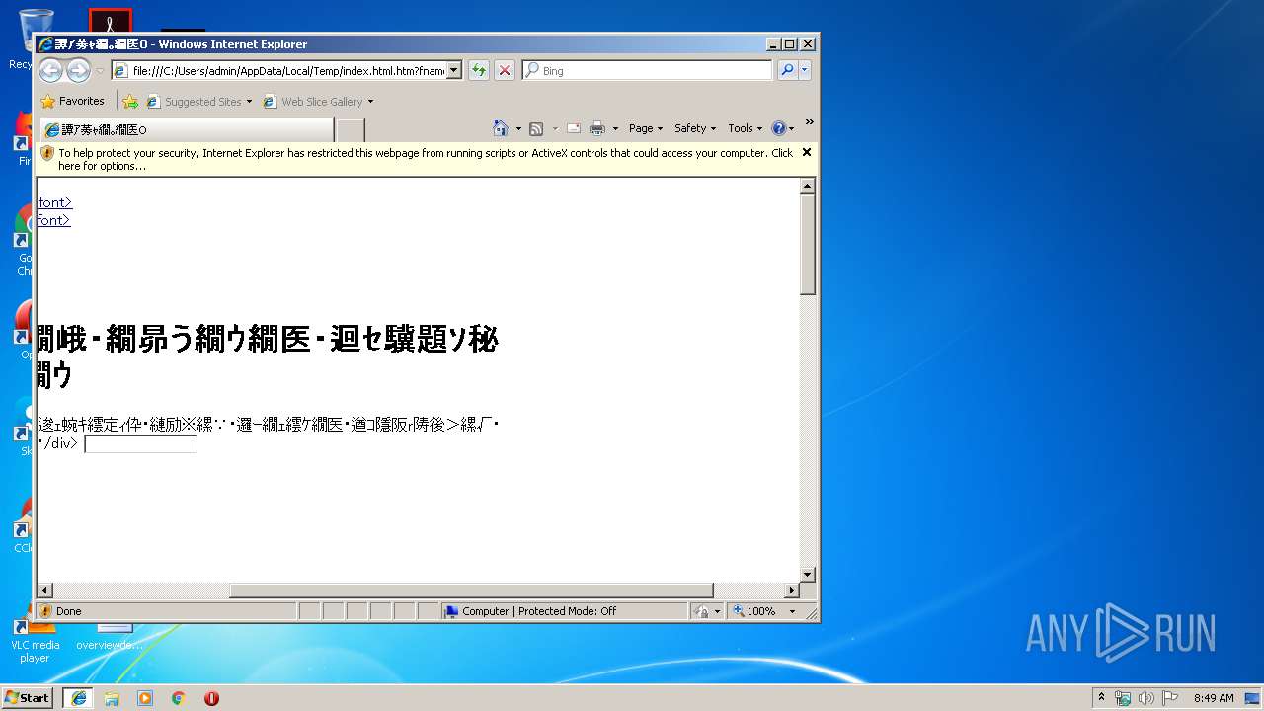Go forward with the Forward arrow button
The height and width of the screenshot is (711, 1264).
tap(78, 70)
